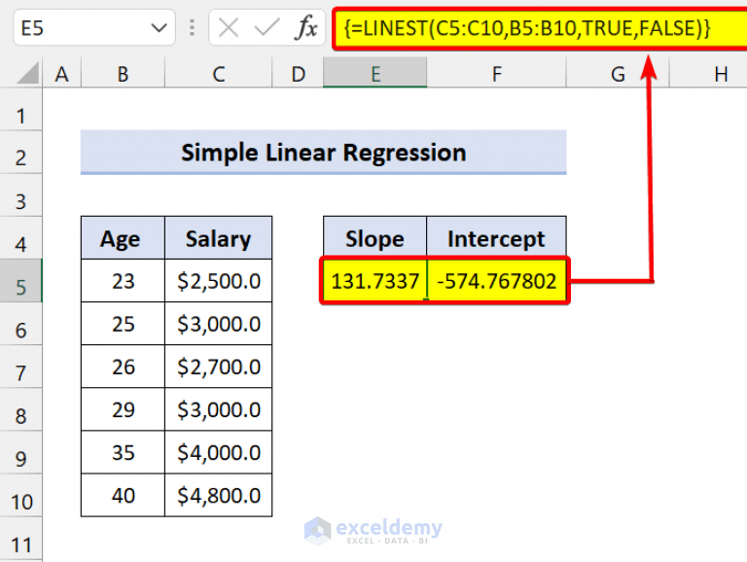Click the Cancel (X) formula bar icon

(229, 28)
